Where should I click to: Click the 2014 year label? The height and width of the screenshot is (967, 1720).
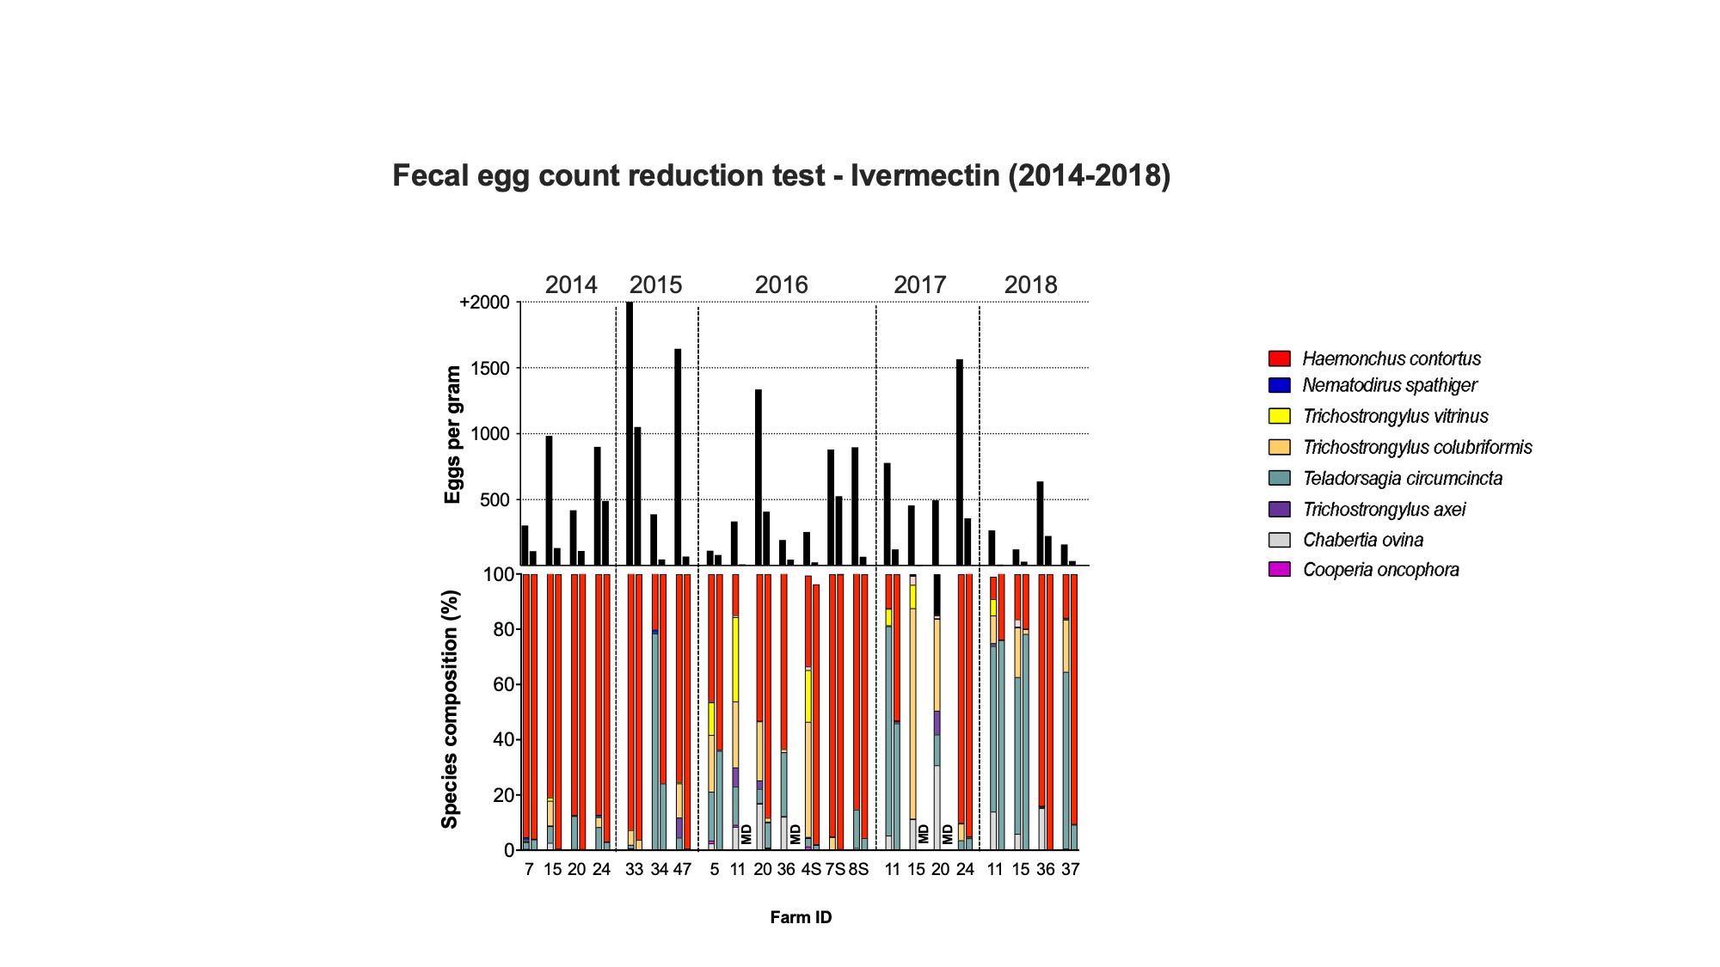pos(571,285)
